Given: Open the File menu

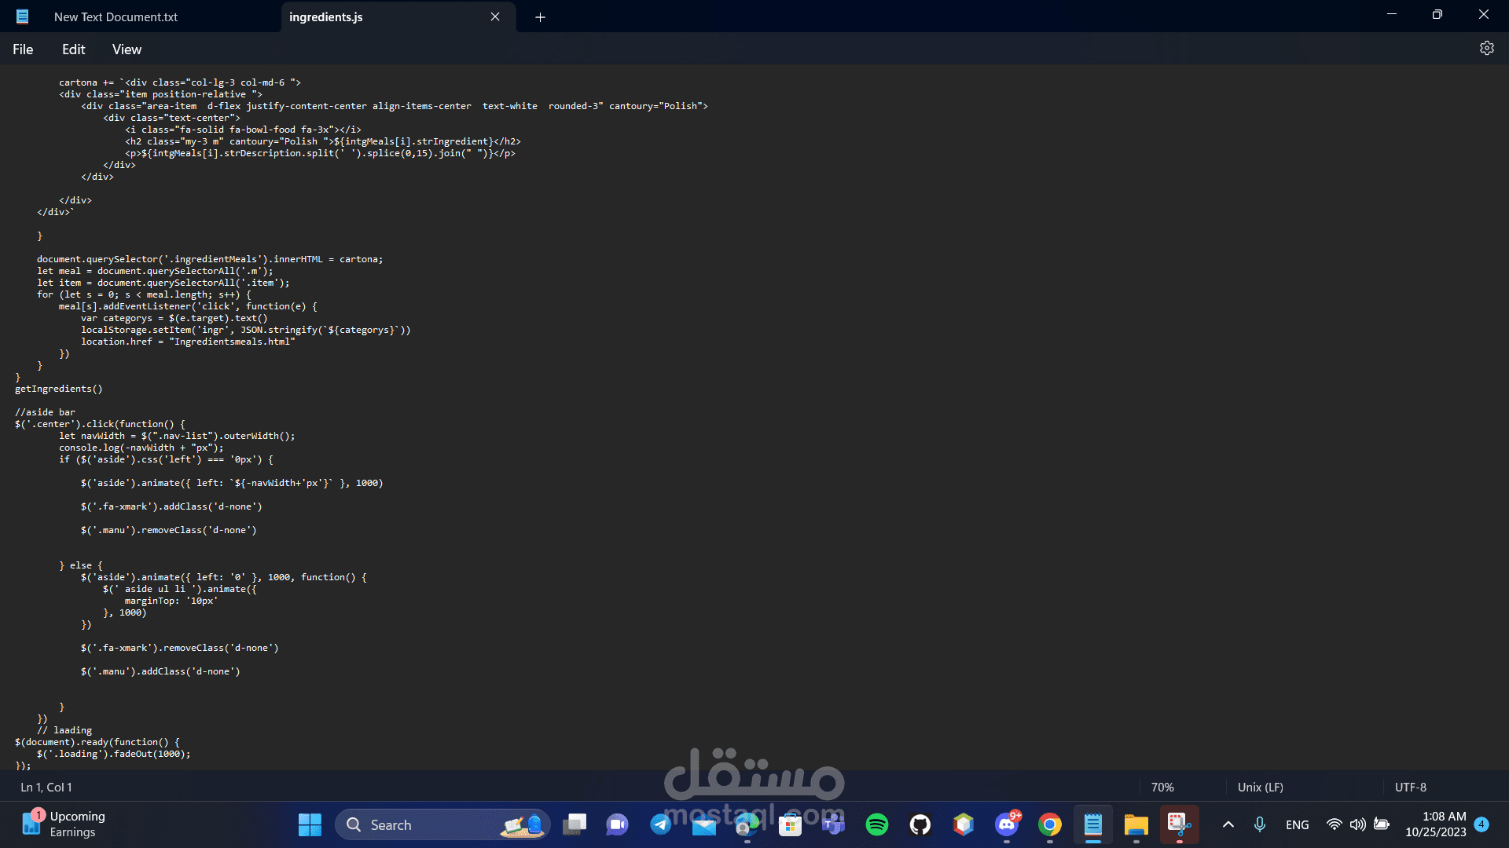Looking at the screenshot, I should pyautogui.click(x=23, y=49).
